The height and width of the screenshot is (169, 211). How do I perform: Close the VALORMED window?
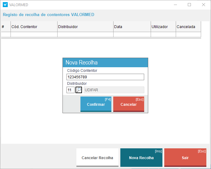click(x=203, y=5)
